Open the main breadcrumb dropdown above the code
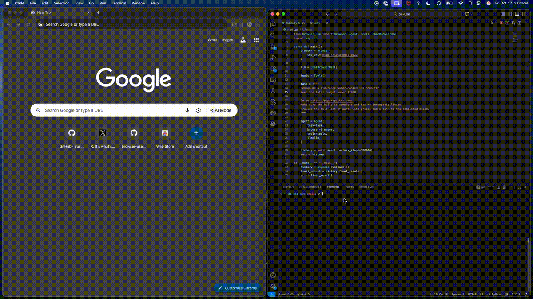This screenshot has height=299, width=533. click(309, 29)
